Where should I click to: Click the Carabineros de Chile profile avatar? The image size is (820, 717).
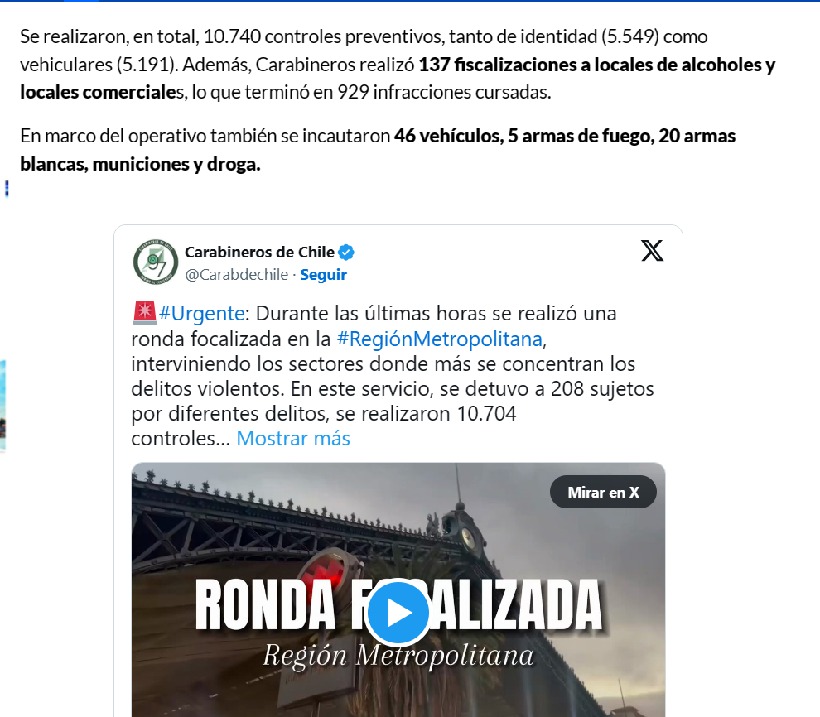156,262
